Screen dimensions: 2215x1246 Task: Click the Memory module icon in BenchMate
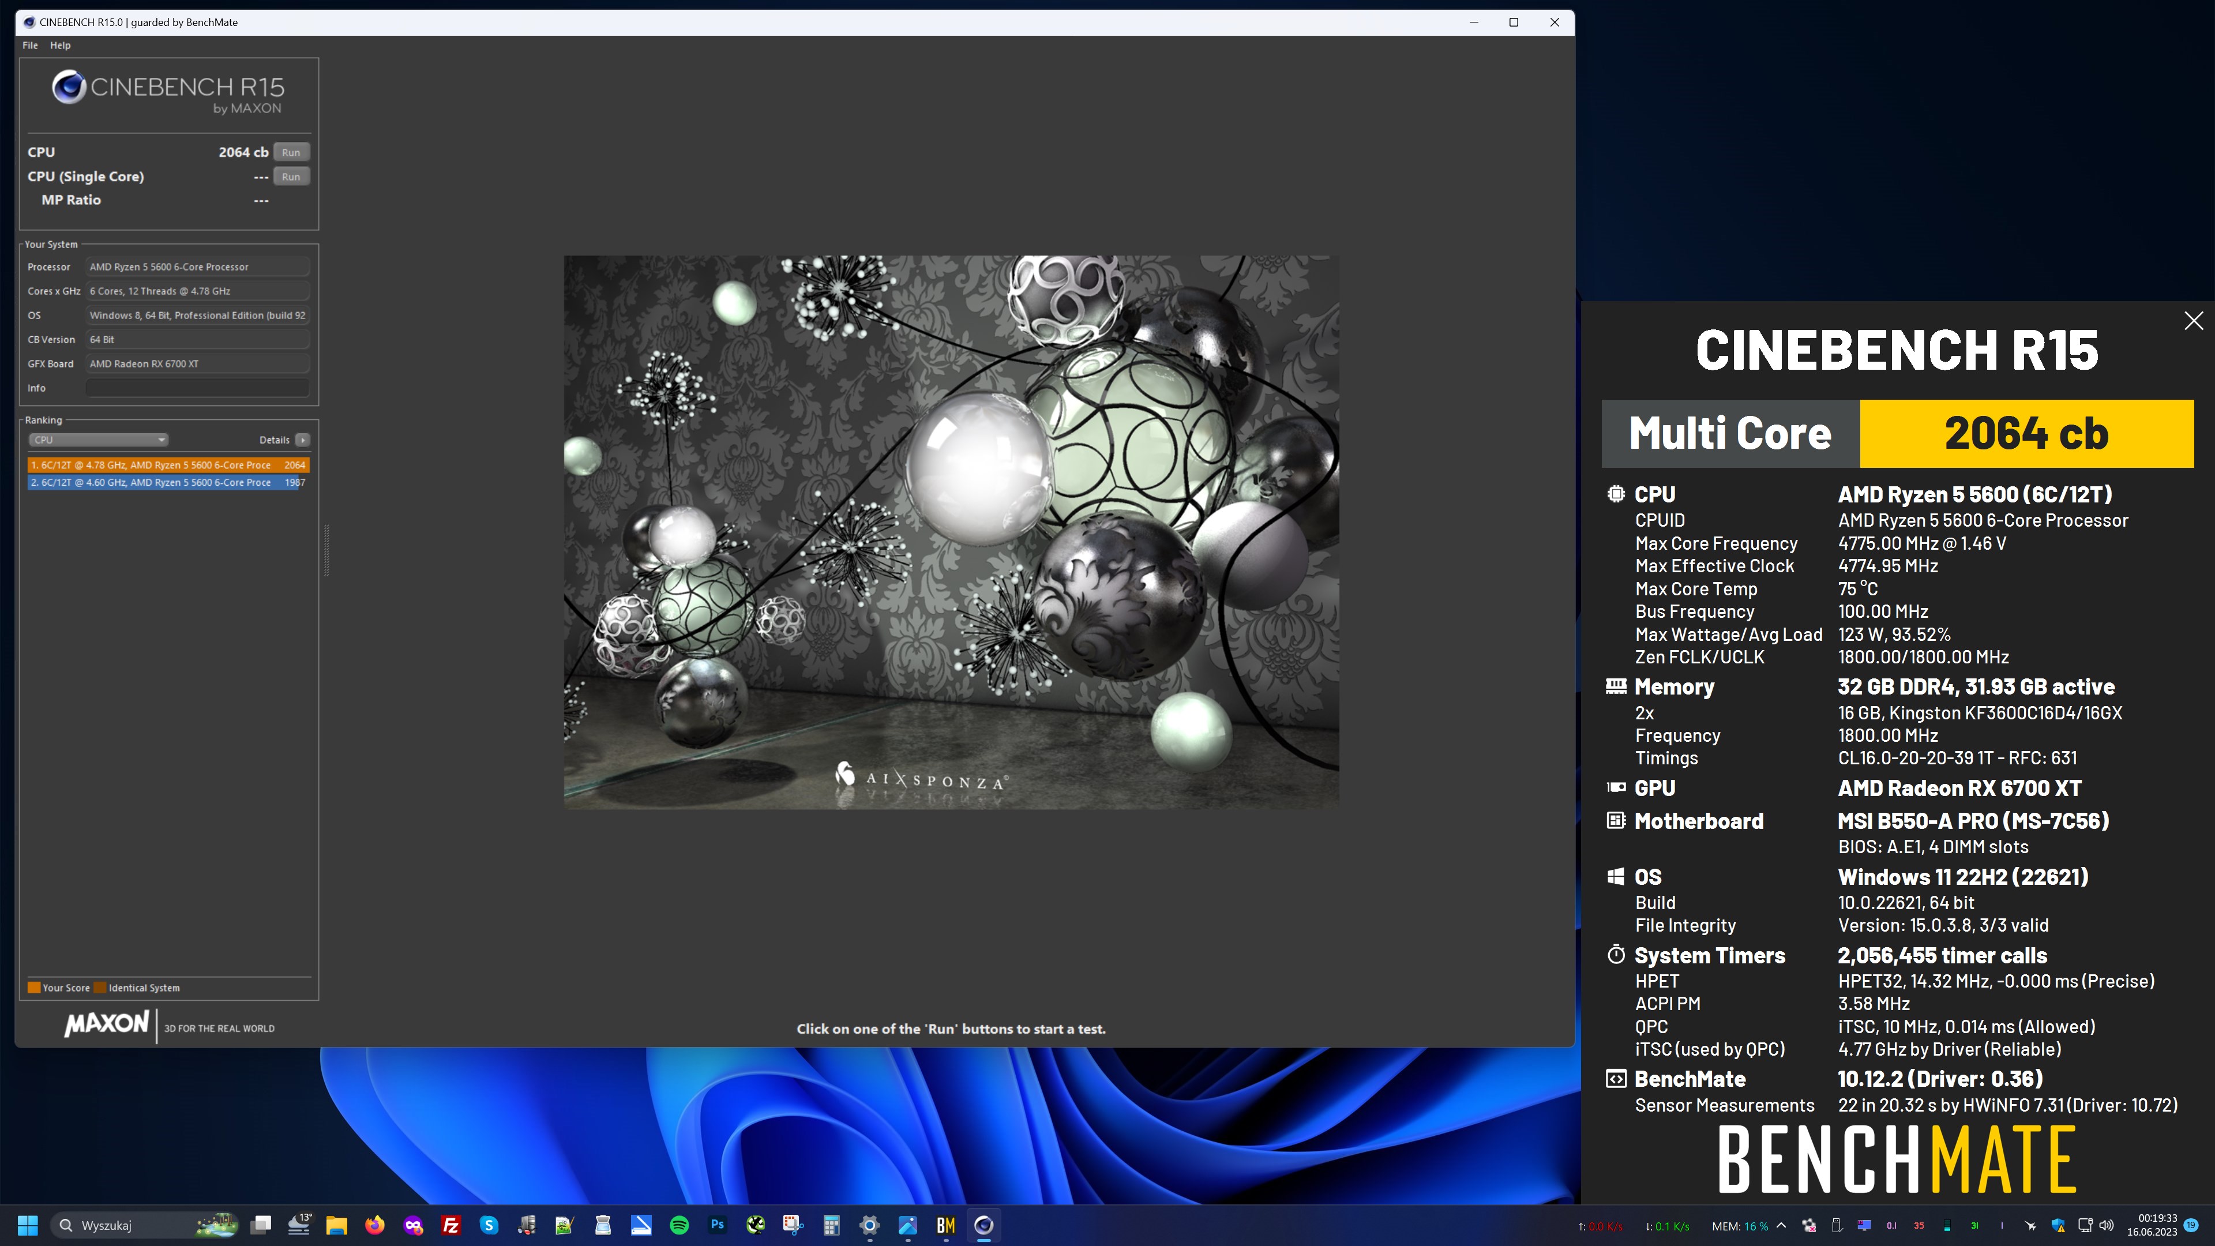pyautogui.click(x=1616, y=685)
